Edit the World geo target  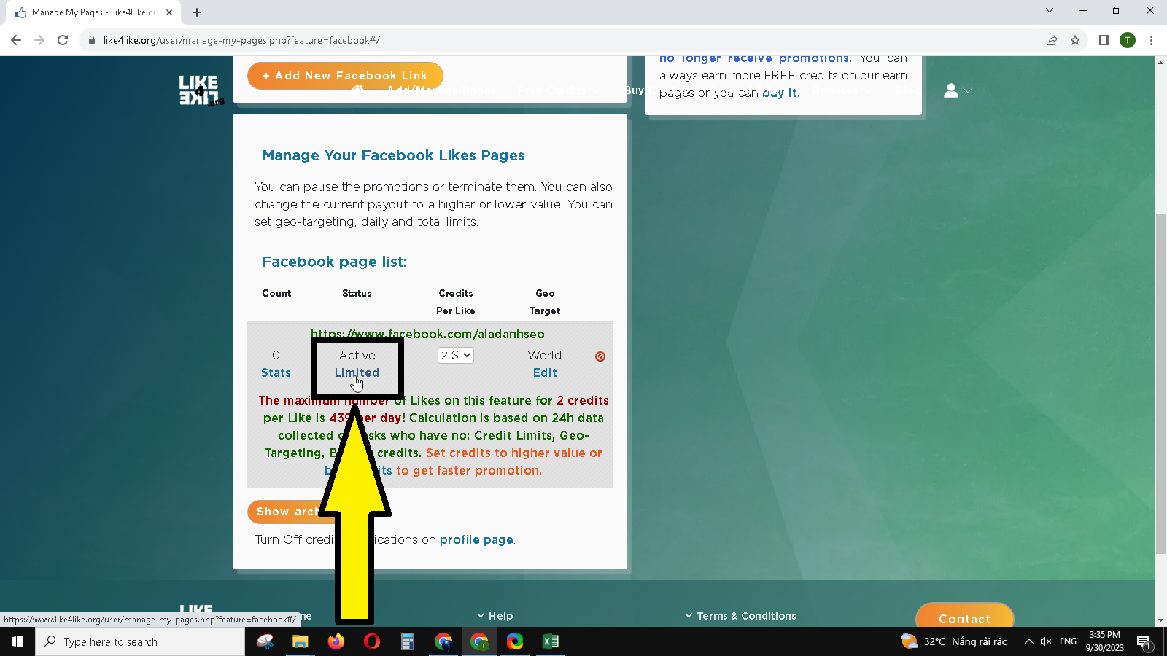[x=545, y=372]
